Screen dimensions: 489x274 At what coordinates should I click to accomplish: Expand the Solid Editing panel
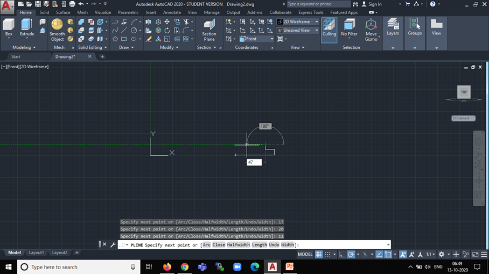click(93, 47)
